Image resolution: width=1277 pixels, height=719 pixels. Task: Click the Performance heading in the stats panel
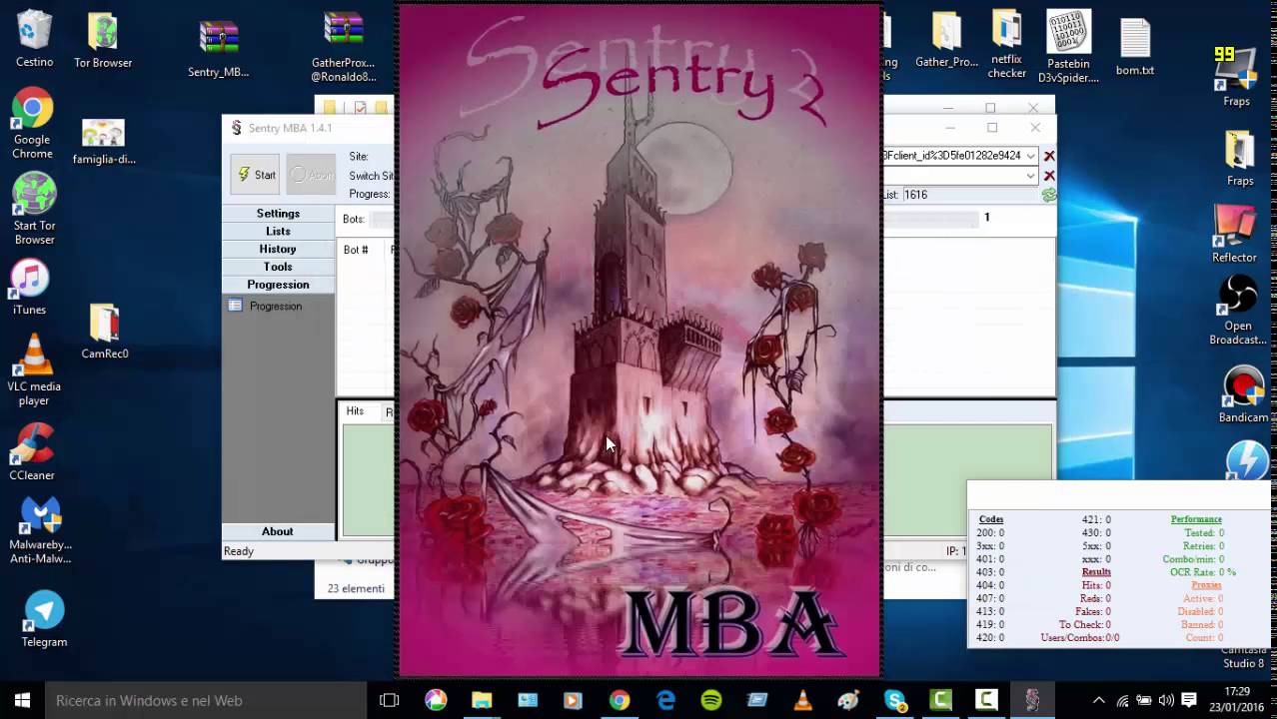click(x=1196, y=519)
